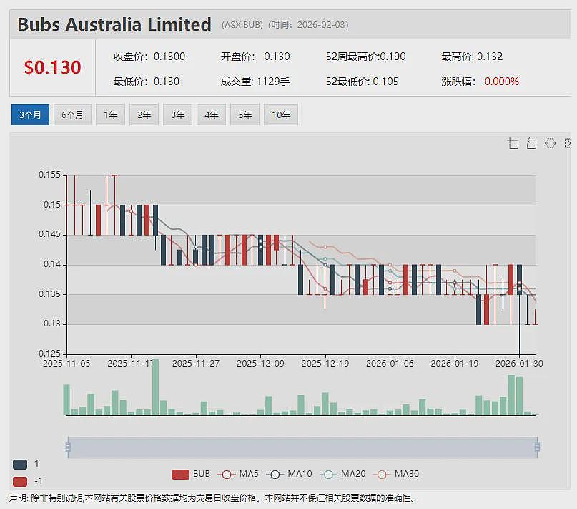Toggle the BUB candlestick series legend
The height and width of the screenshot is (509, 577).
(191, 474)
